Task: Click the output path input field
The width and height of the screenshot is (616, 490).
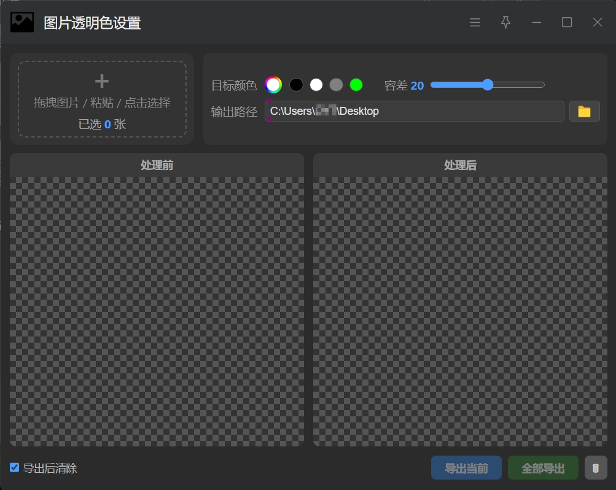Action: pos(415,111)
